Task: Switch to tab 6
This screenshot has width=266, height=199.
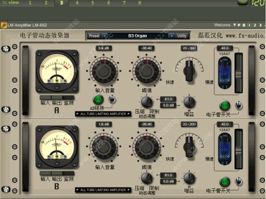Action: click(x=109, y=3)
